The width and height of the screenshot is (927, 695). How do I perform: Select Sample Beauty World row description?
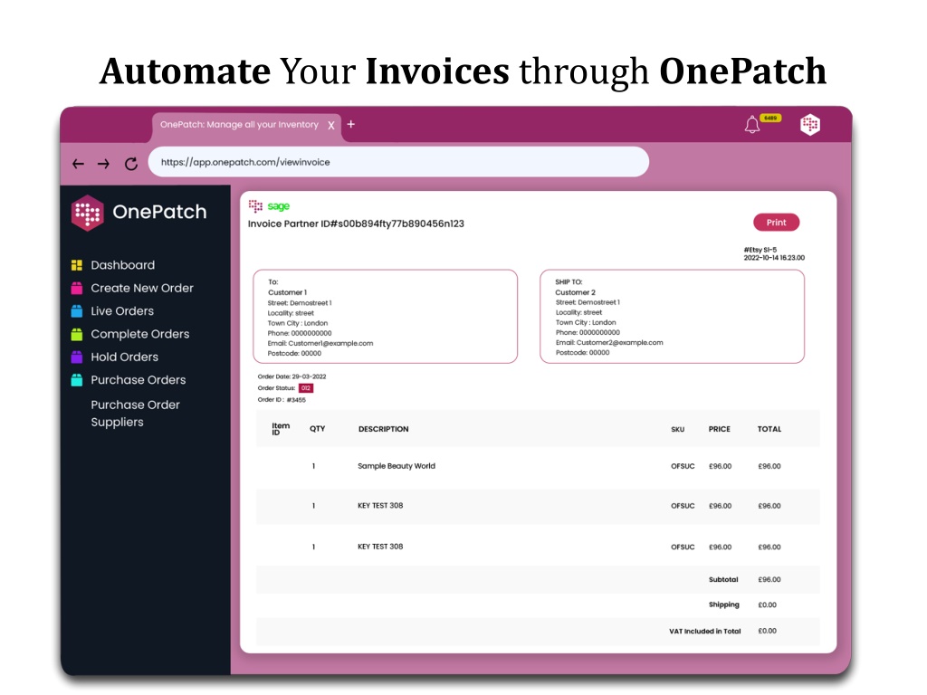click(397, 466)
